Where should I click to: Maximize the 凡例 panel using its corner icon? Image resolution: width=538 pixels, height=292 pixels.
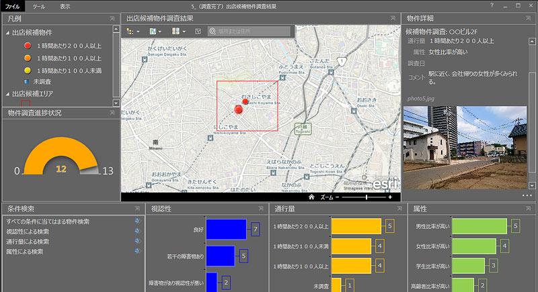click(x=111, y=19)
